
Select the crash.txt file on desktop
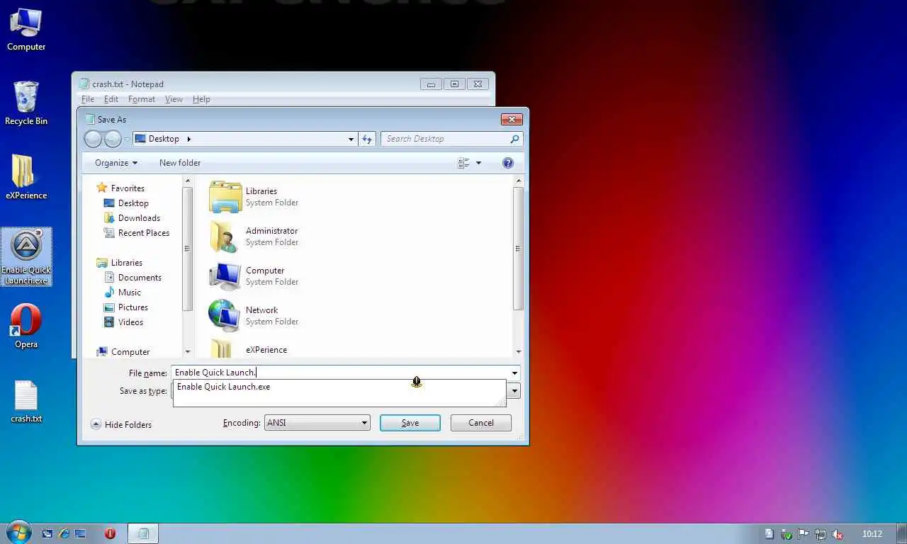[x=26, y=402]
